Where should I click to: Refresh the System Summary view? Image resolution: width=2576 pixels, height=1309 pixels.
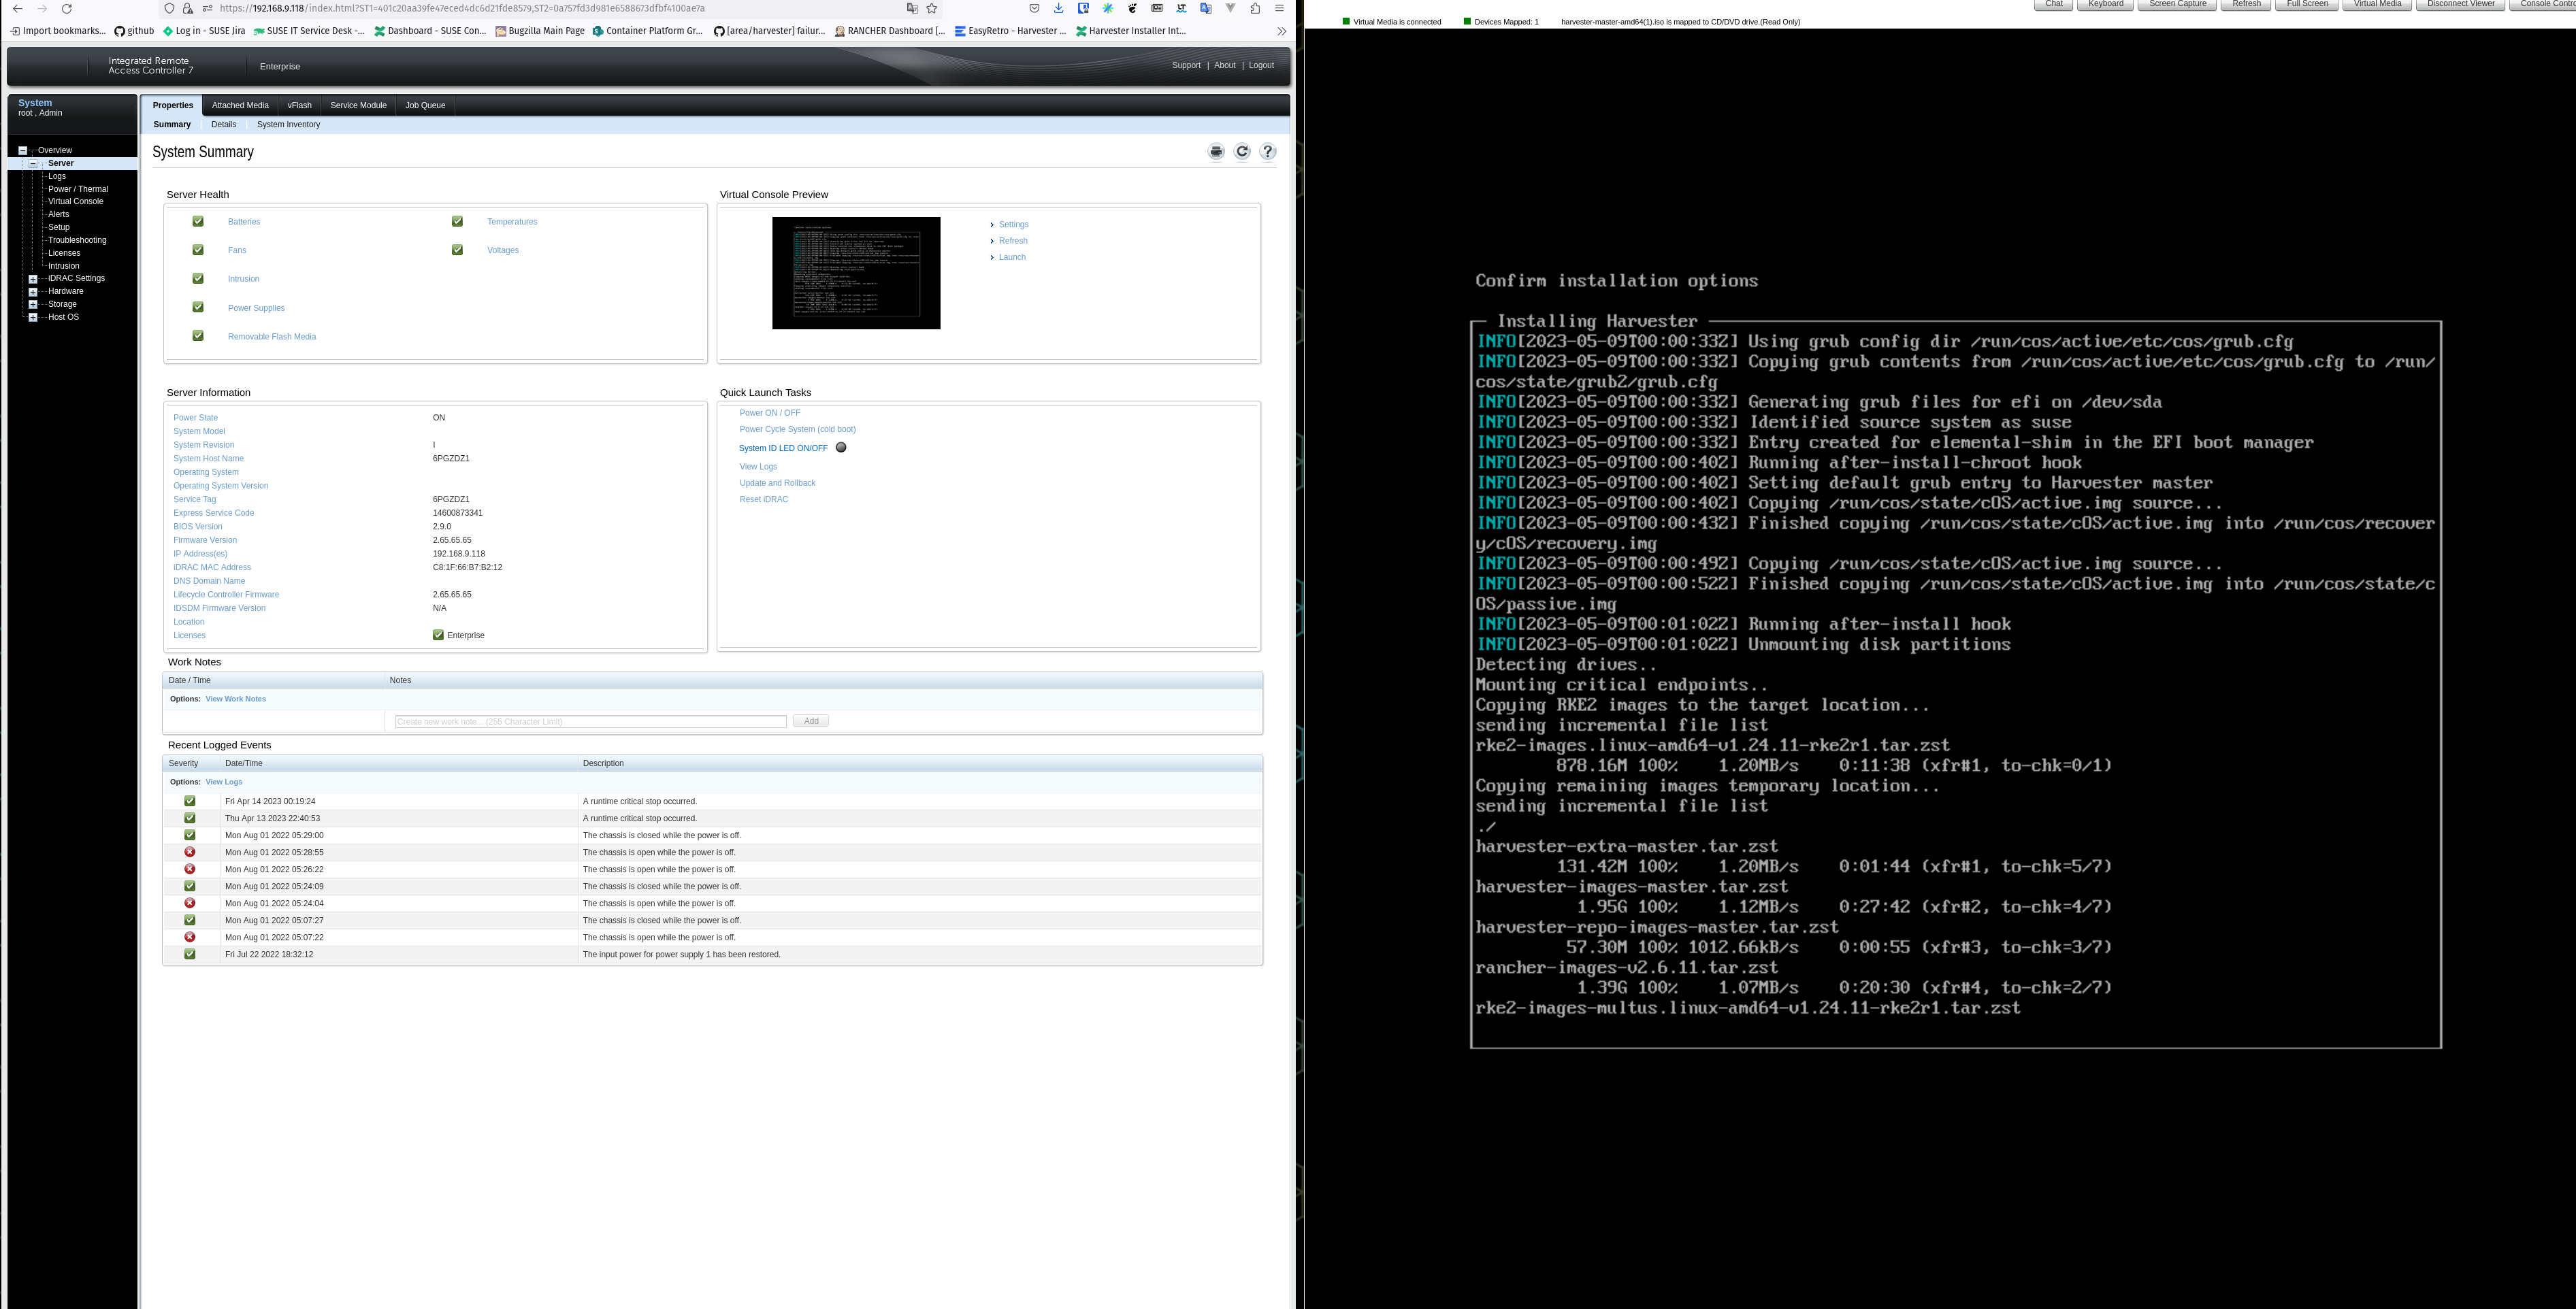tap(1241, 151)
